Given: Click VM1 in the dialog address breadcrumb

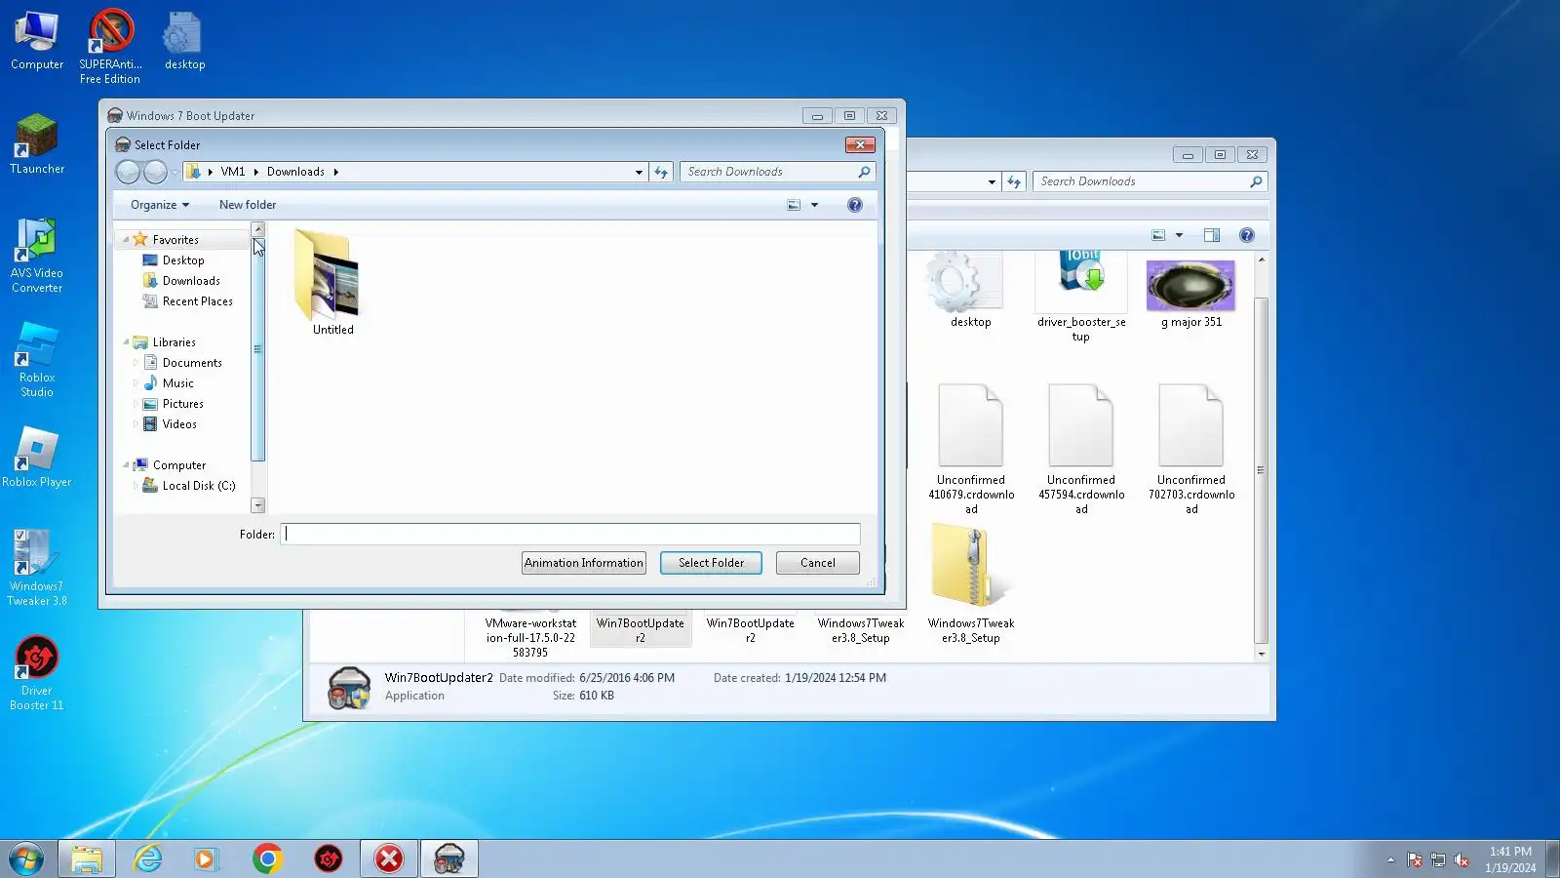Looking at the screenshot, I should click(233, 172).
